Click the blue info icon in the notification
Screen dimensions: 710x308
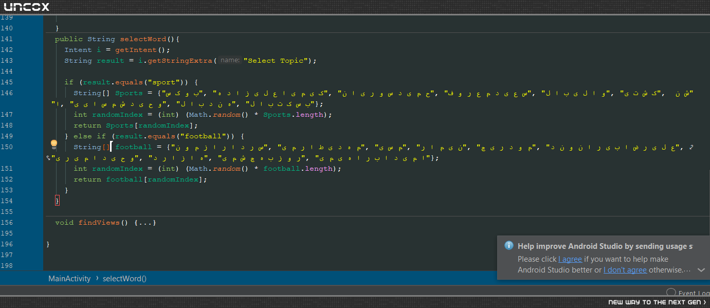tap(509, 246)
